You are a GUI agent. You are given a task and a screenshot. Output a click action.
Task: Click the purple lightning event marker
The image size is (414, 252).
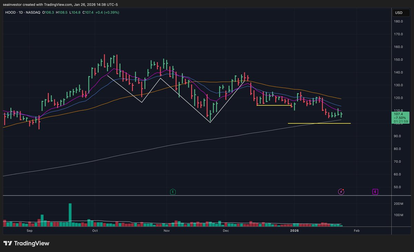(341, 192)
